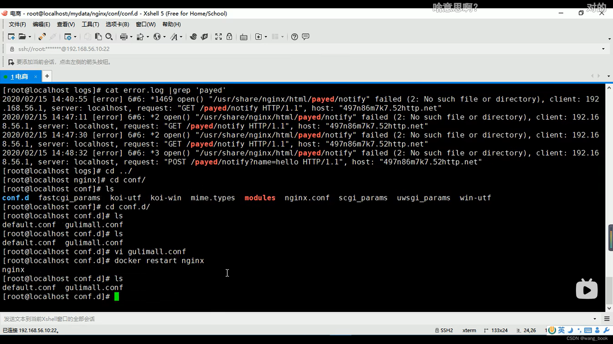
Task: Click the SSH2 connection status icon
Action: tap(436, 330)
